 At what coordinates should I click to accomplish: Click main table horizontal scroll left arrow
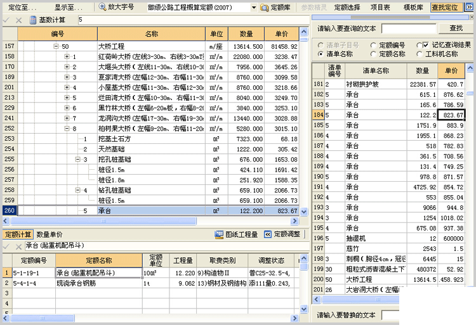click(6, 221)
